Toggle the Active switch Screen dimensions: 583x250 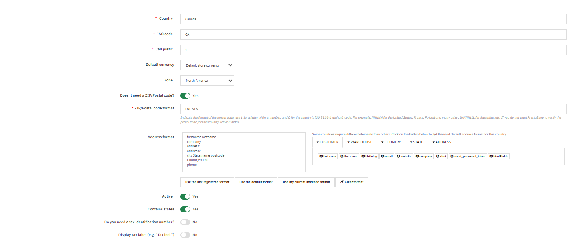point(185,196)
